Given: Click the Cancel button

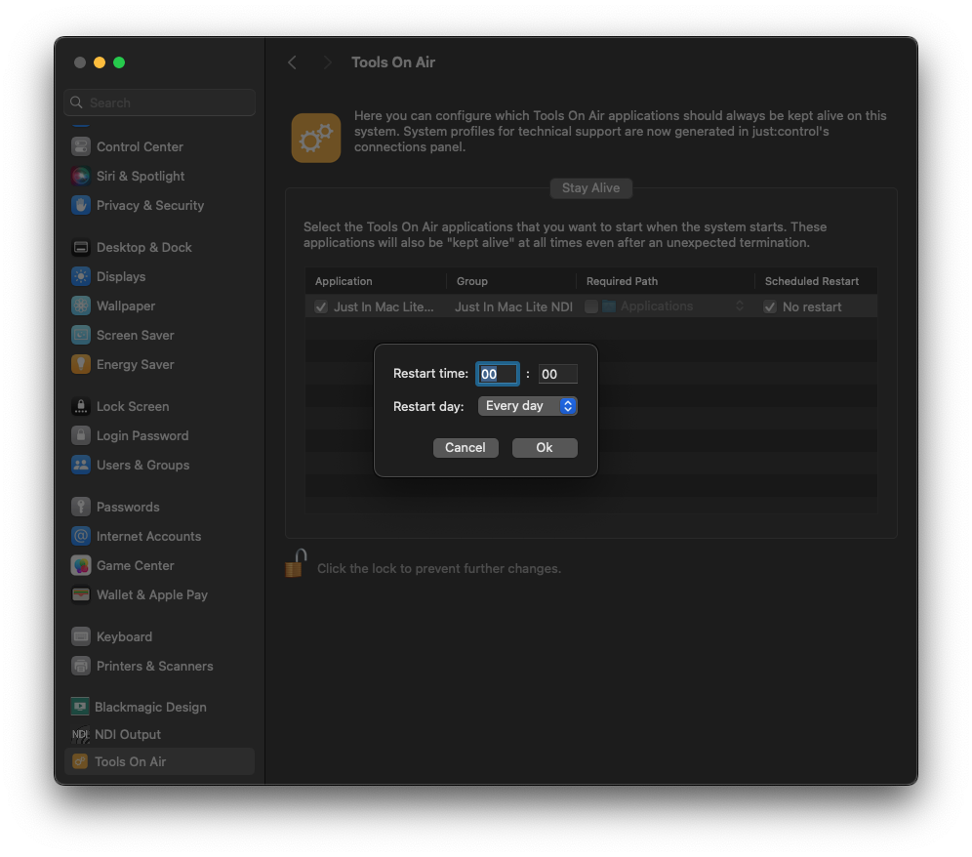Looking at the screenshot, I should [466, 448].
